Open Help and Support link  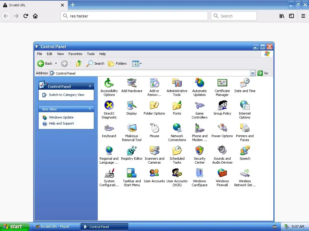(62, 123)
